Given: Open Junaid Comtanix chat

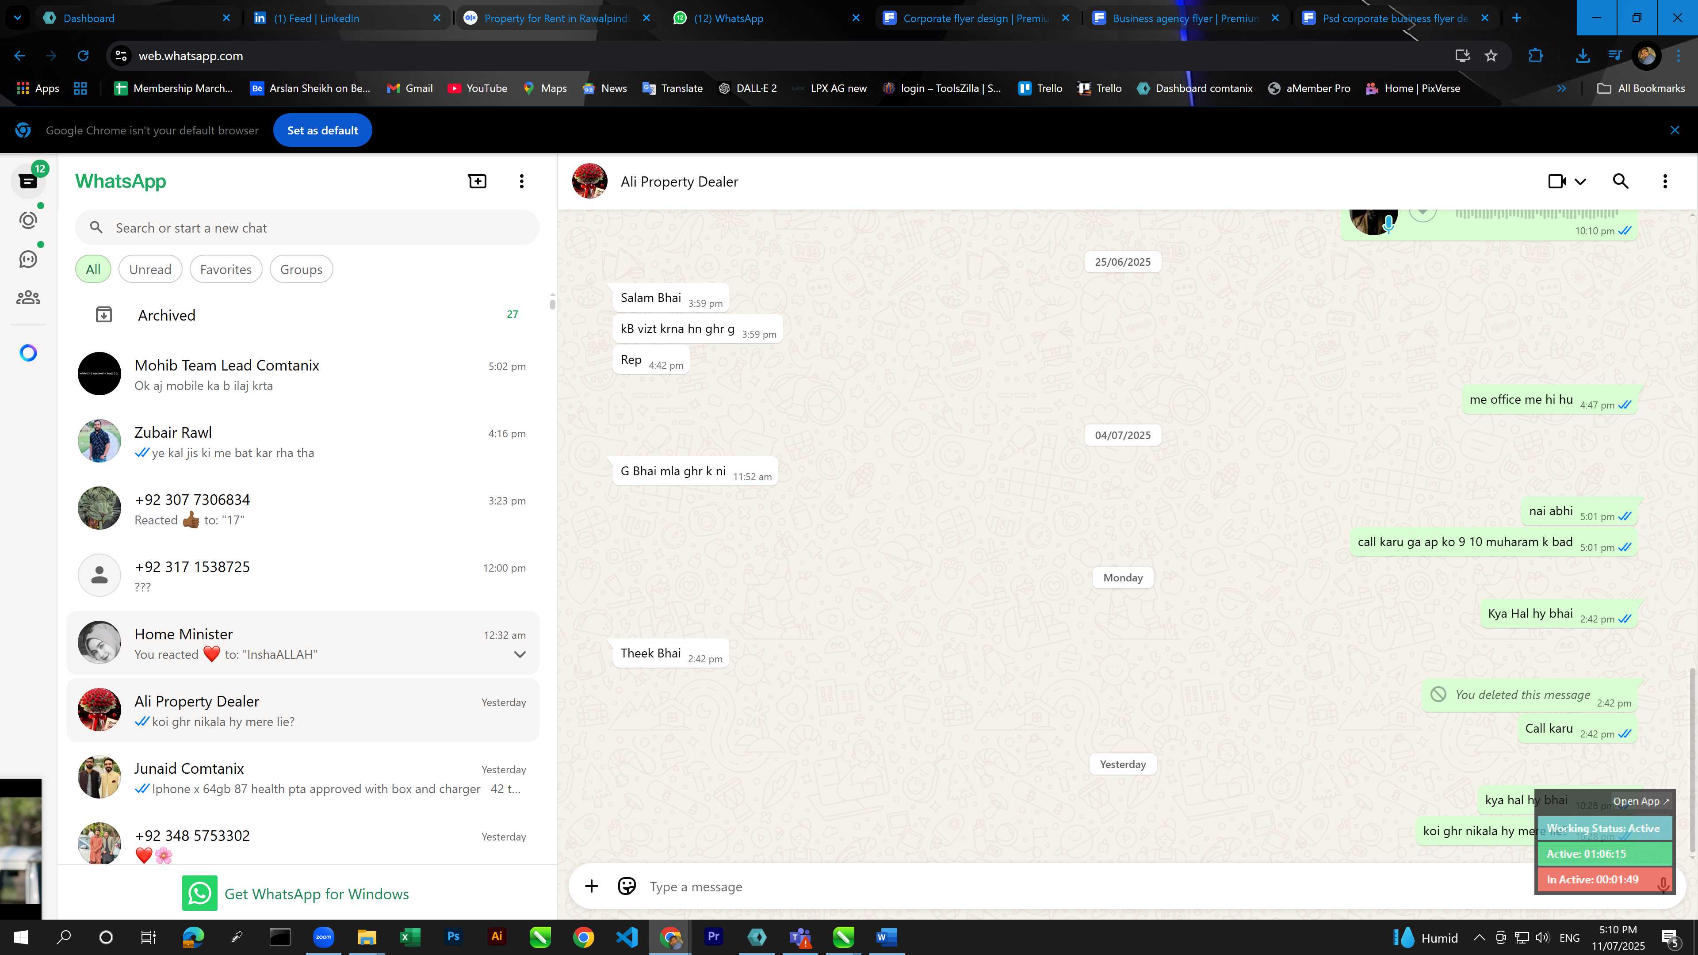Looking at the screenshot, I should [303, 778].
